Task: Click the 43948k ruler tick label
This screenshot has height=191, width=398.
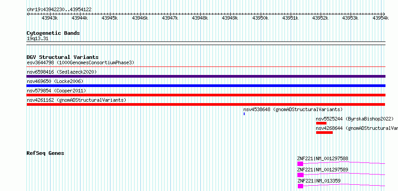Action: click(200, 18)
